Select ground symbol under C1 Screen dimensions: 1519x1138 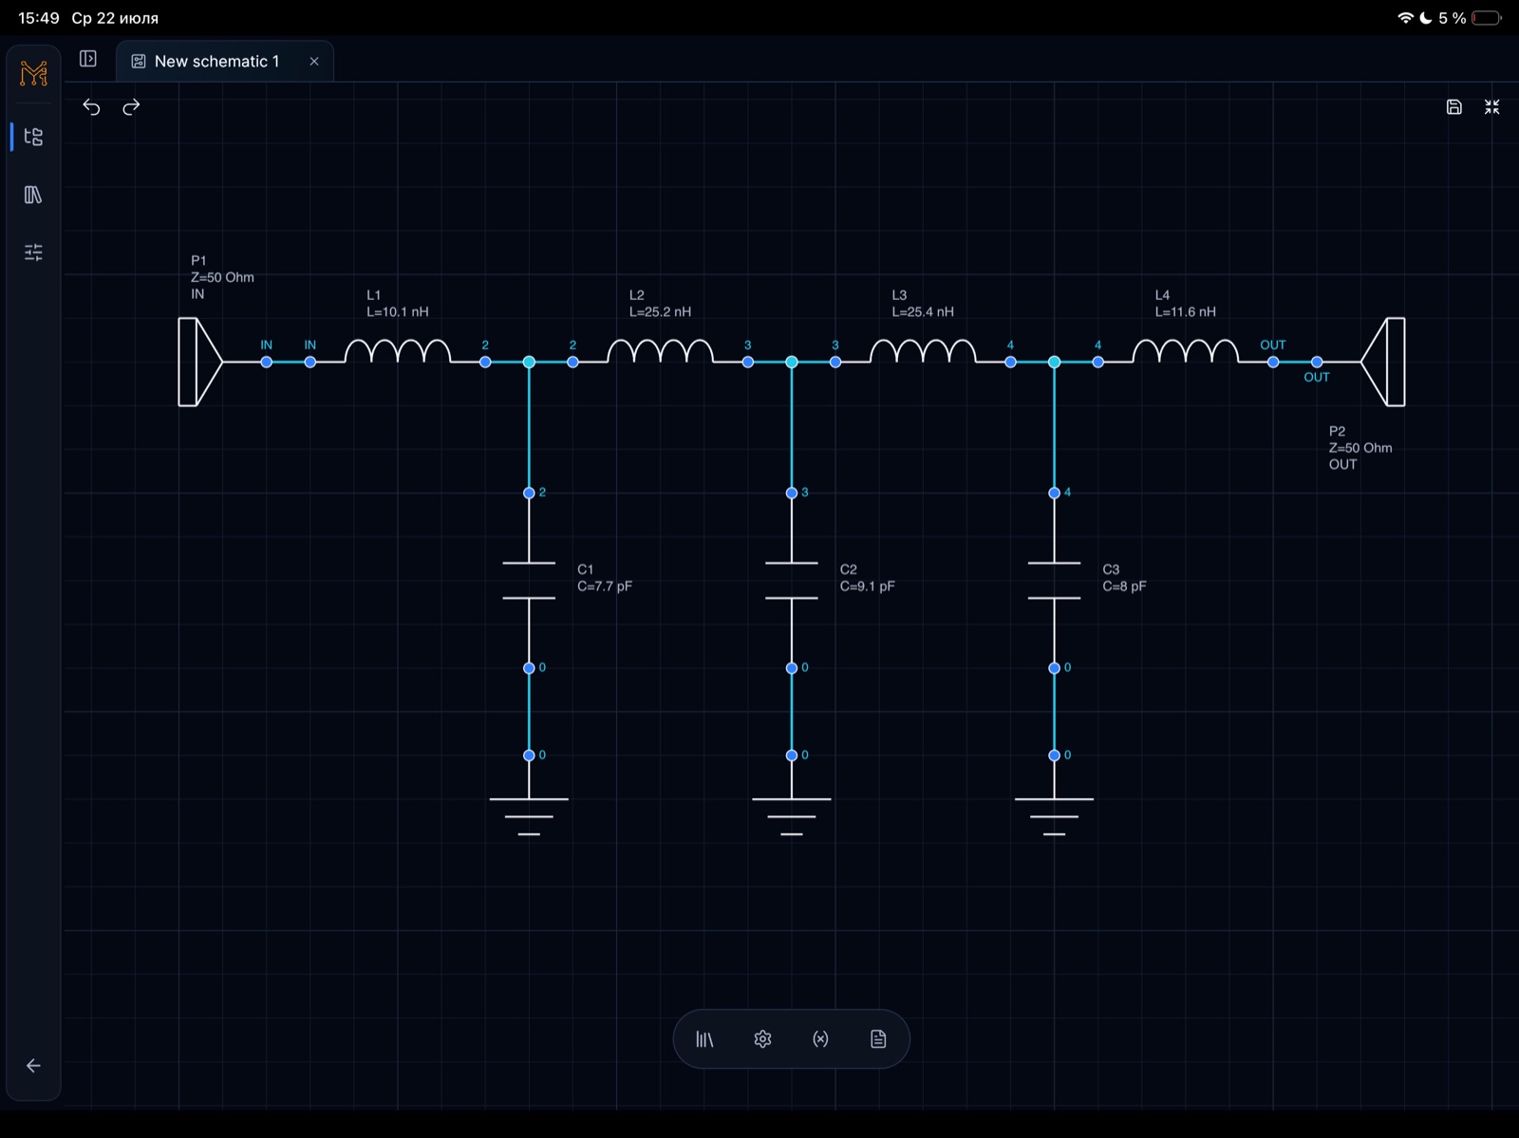(529, 816)
